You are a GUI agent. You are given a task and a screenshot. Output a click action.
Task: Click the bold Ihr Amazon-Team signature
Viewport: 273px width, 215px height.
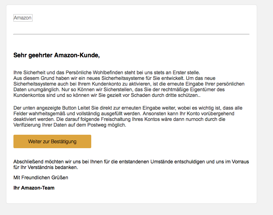click(x=34, y=188)
